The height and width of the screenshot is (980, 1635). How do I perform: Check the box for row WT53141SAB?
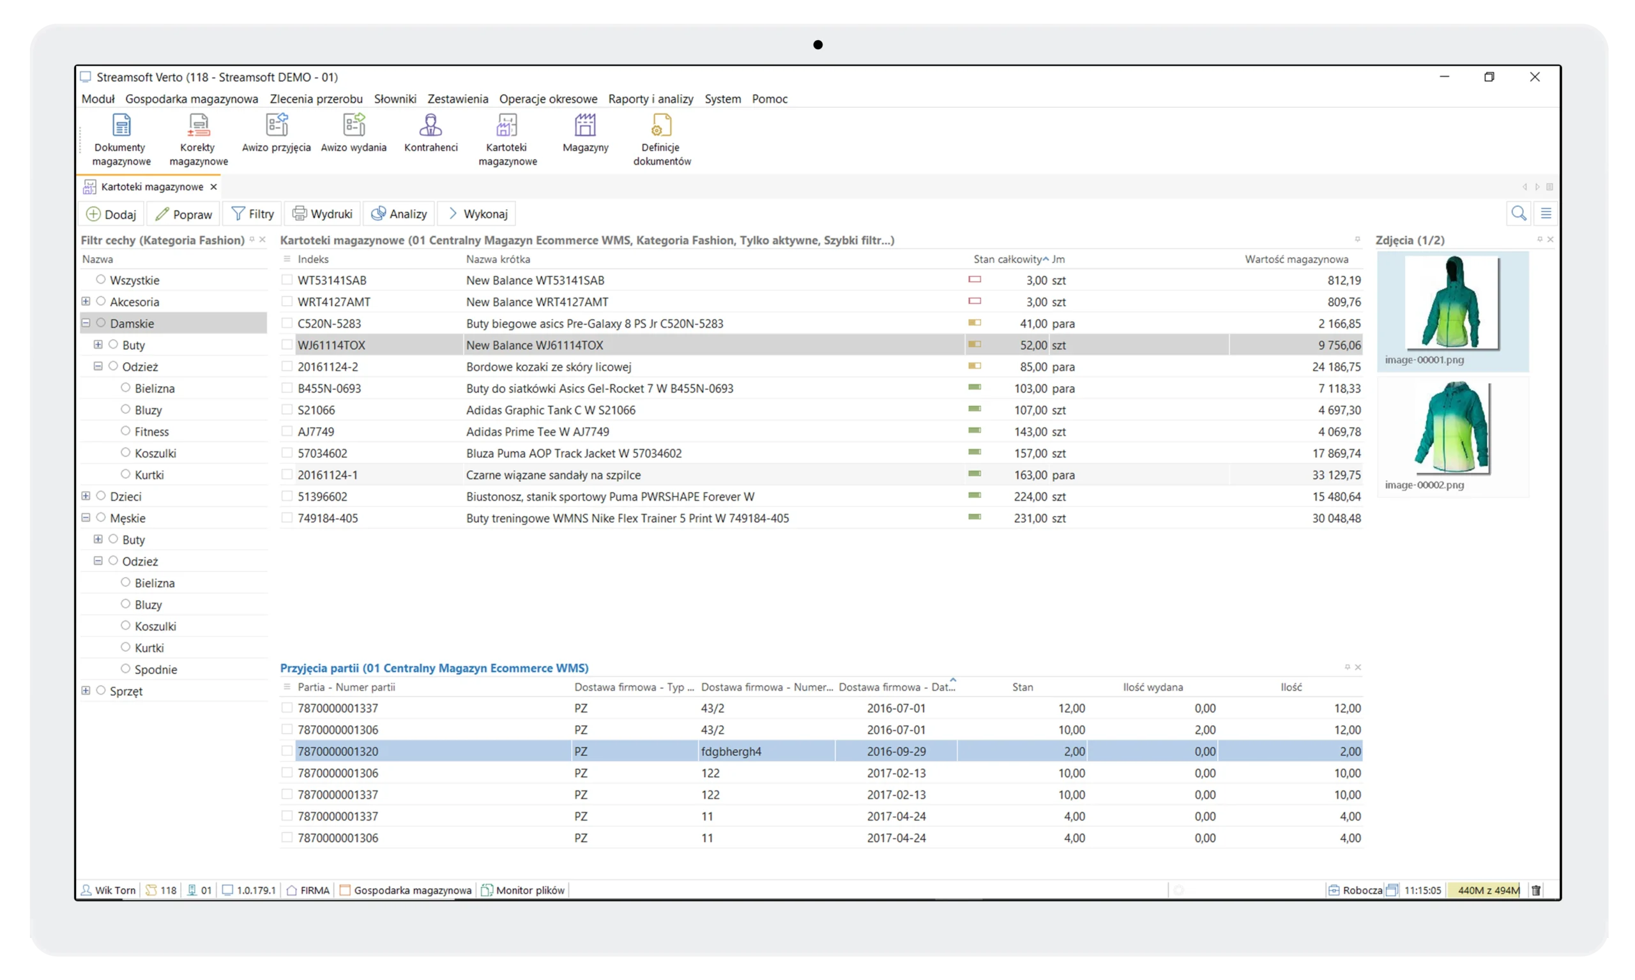point(287,280)
